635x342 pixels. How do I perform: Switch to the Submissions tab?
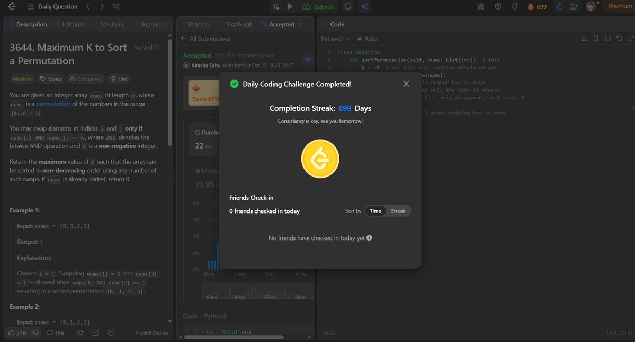149,24
